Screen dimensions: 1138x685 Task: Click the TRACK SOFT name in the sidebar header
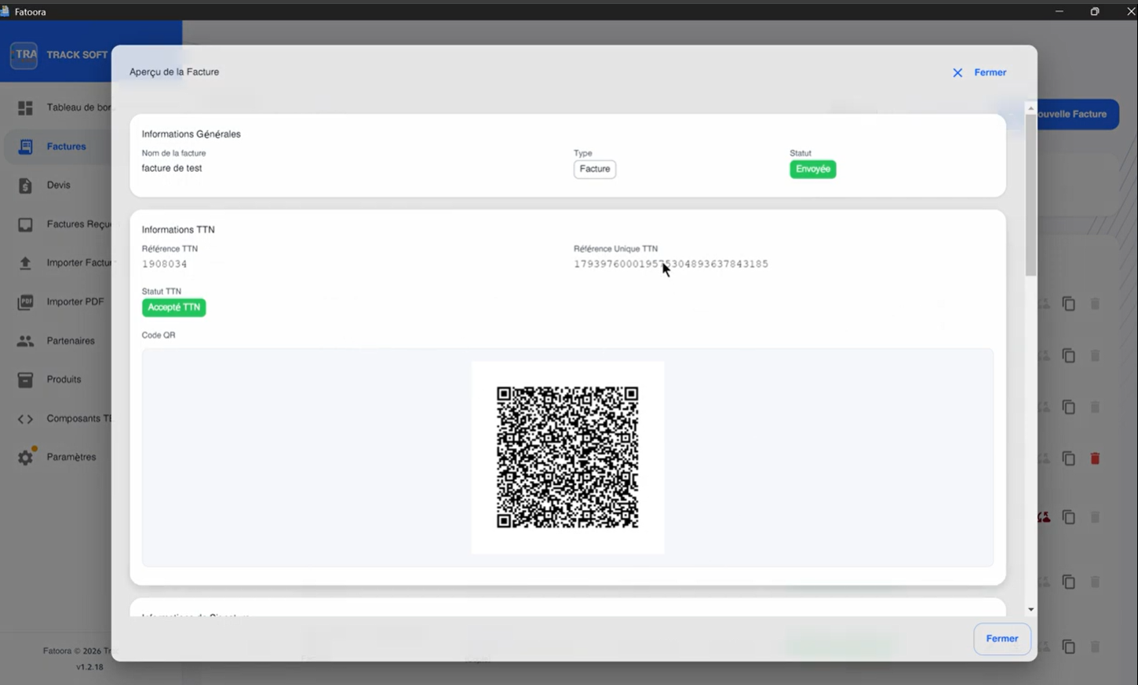click(77, 55)
